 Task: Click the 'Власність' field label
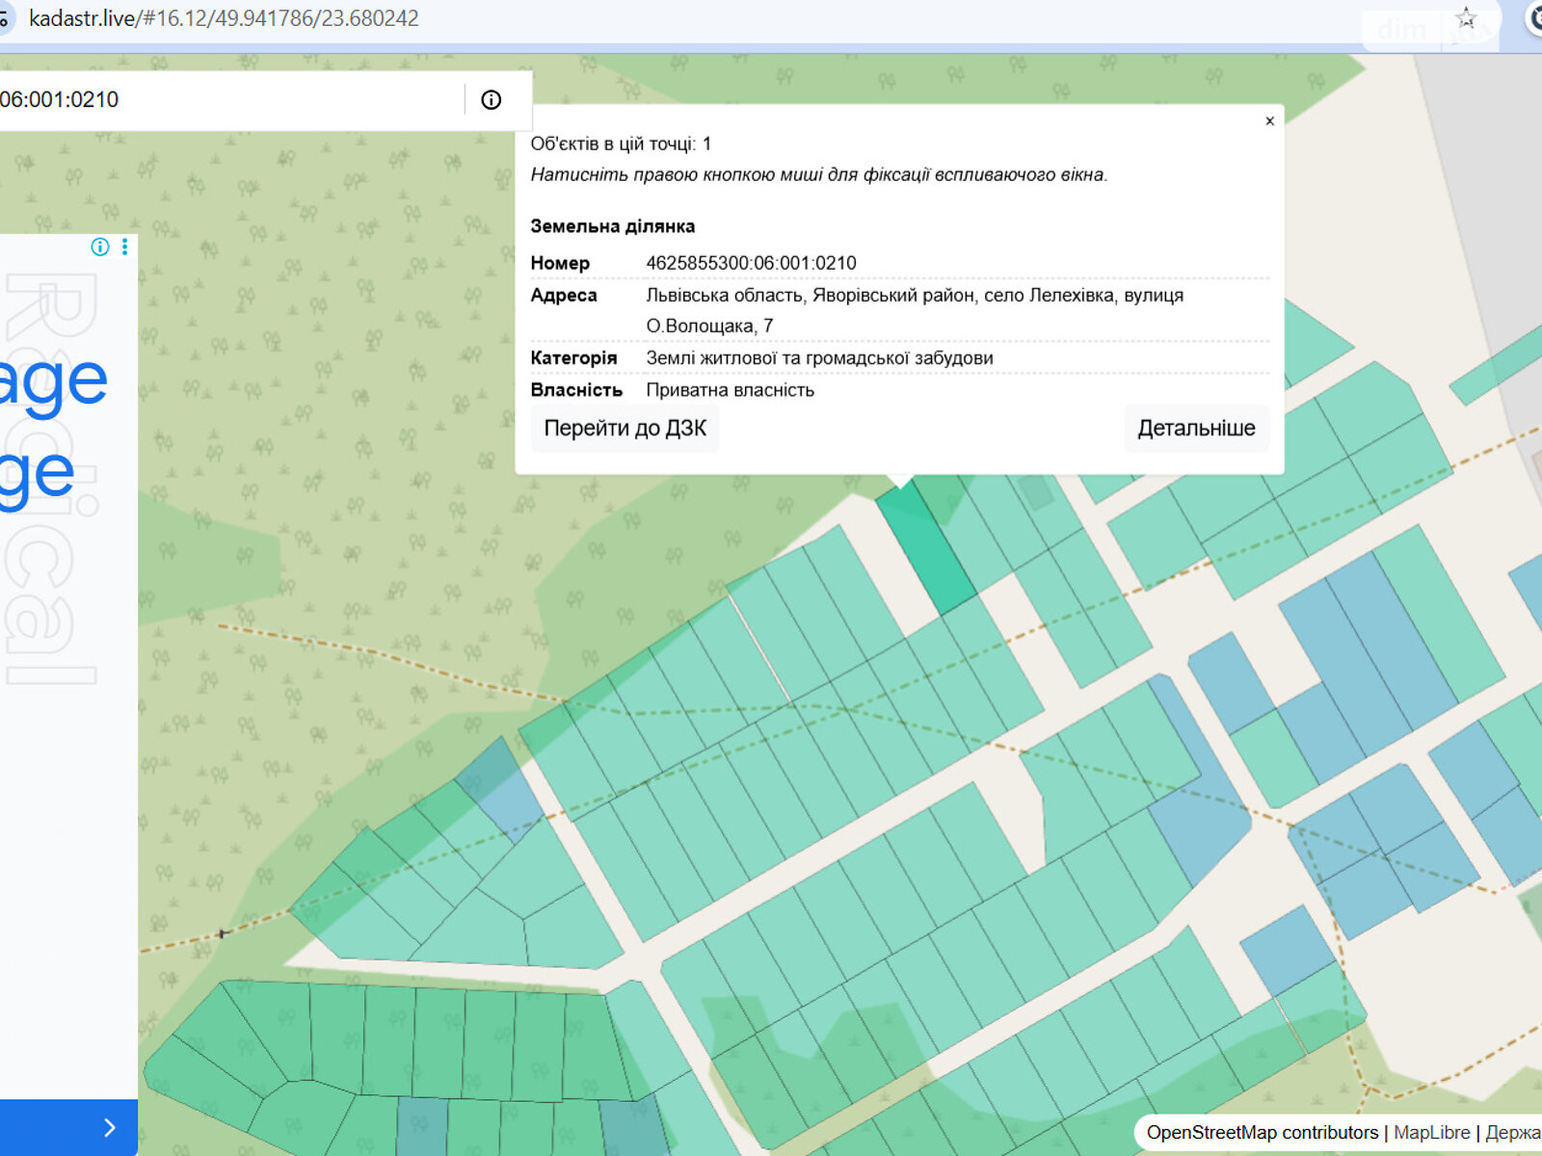[576, 390]
